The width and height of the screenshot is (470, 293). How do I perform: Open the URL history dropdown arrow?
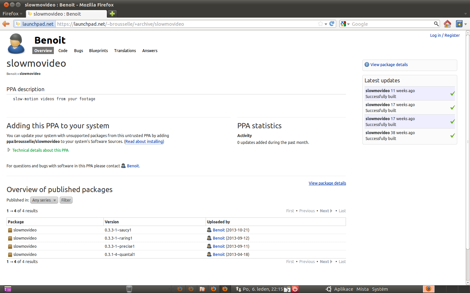pos(326,24)
